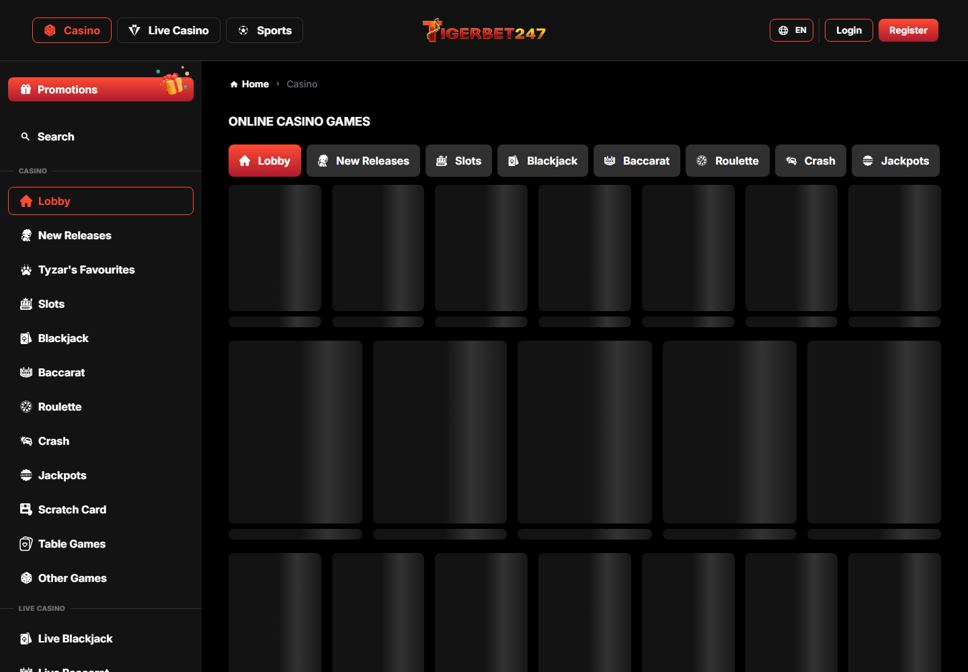Open Other Games in the sidebar
968x672 pixels.
coord(101,578)
